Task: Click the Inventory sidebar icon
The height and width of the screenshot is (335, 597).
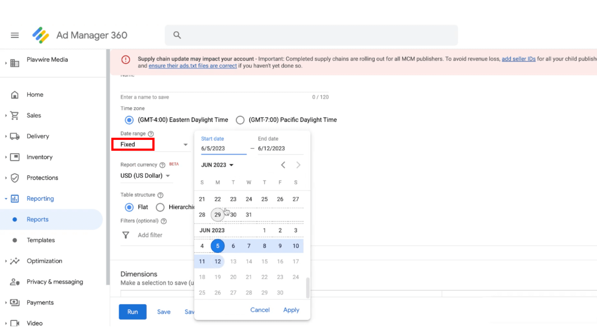Action: [14, 157]
